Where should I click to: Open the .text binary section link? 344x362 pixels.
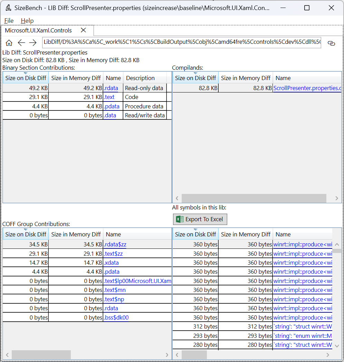(x=109, y=97)
